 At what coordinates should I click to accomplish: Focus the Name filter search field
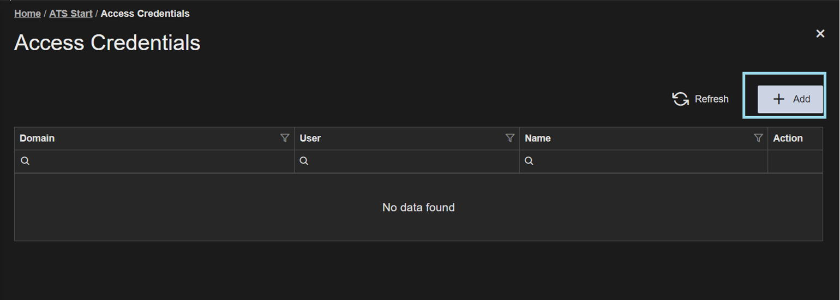pyautogui.click(x=644, y=161)
